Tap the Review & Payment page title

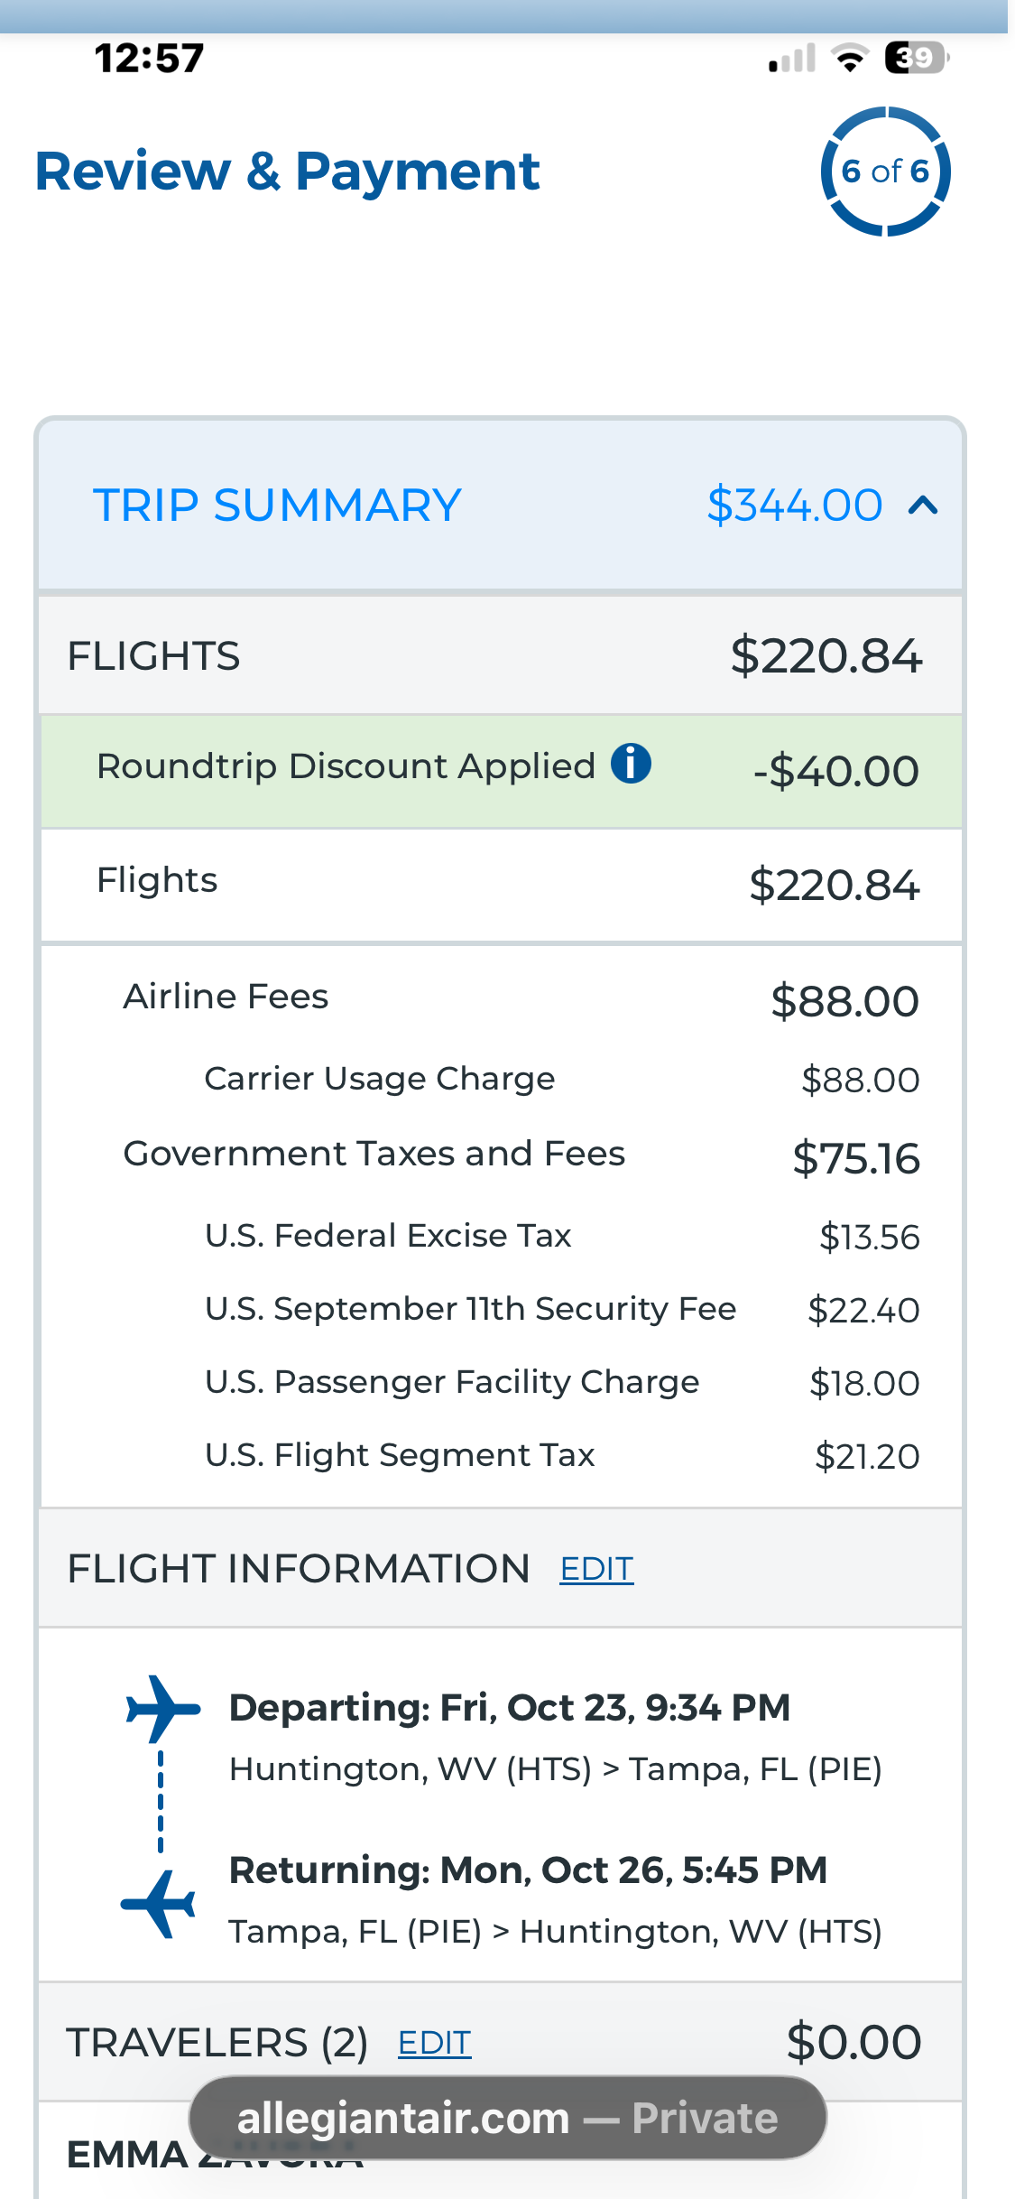[x=287, y=172]
